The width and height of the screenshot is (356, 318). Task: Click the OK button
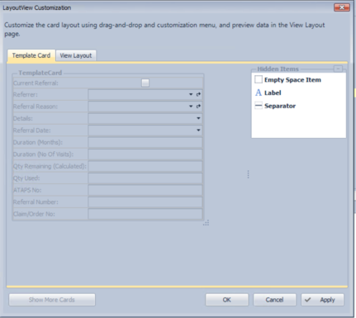coord(227,300)
